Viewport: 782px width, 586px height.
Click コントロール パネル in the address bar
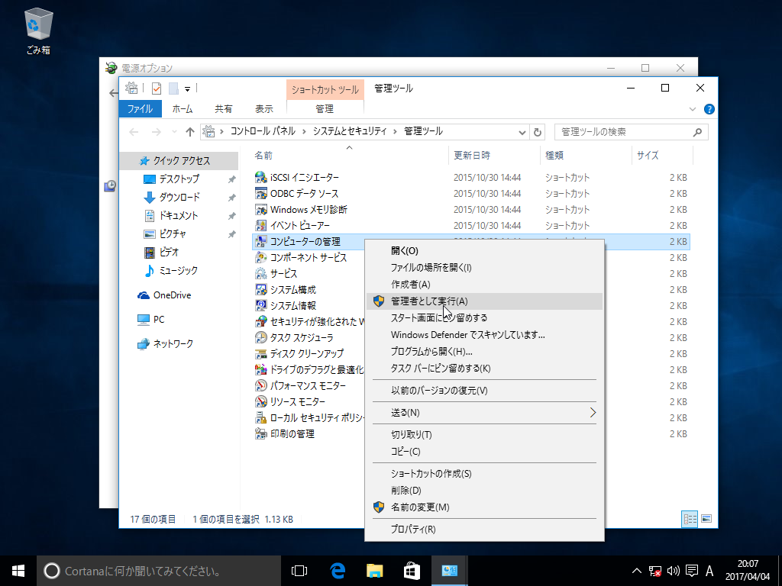[x=263, y=131]
